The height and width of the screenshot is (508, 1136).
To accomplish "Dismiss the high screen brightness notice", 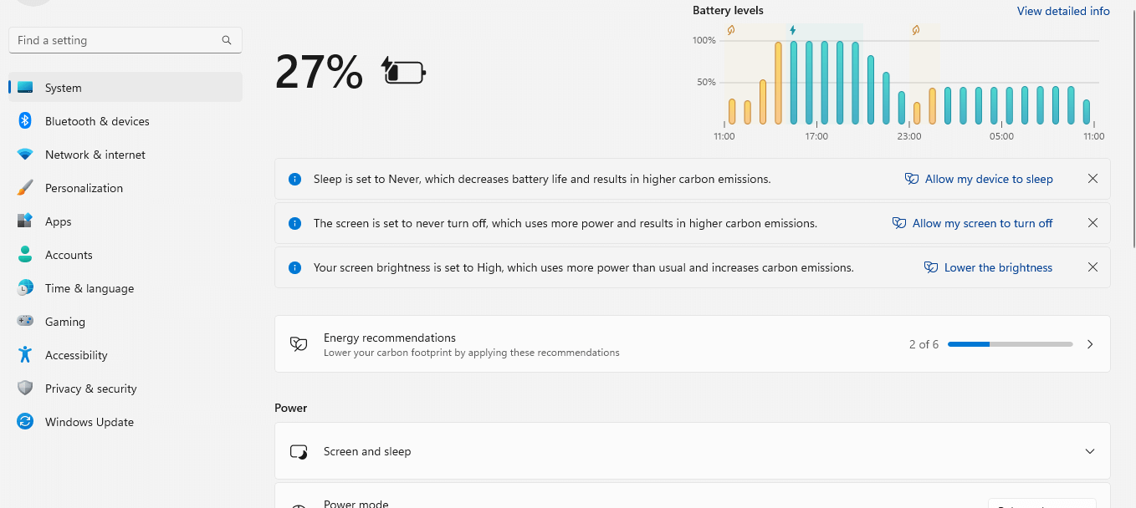I will [x=1093, y=267].
